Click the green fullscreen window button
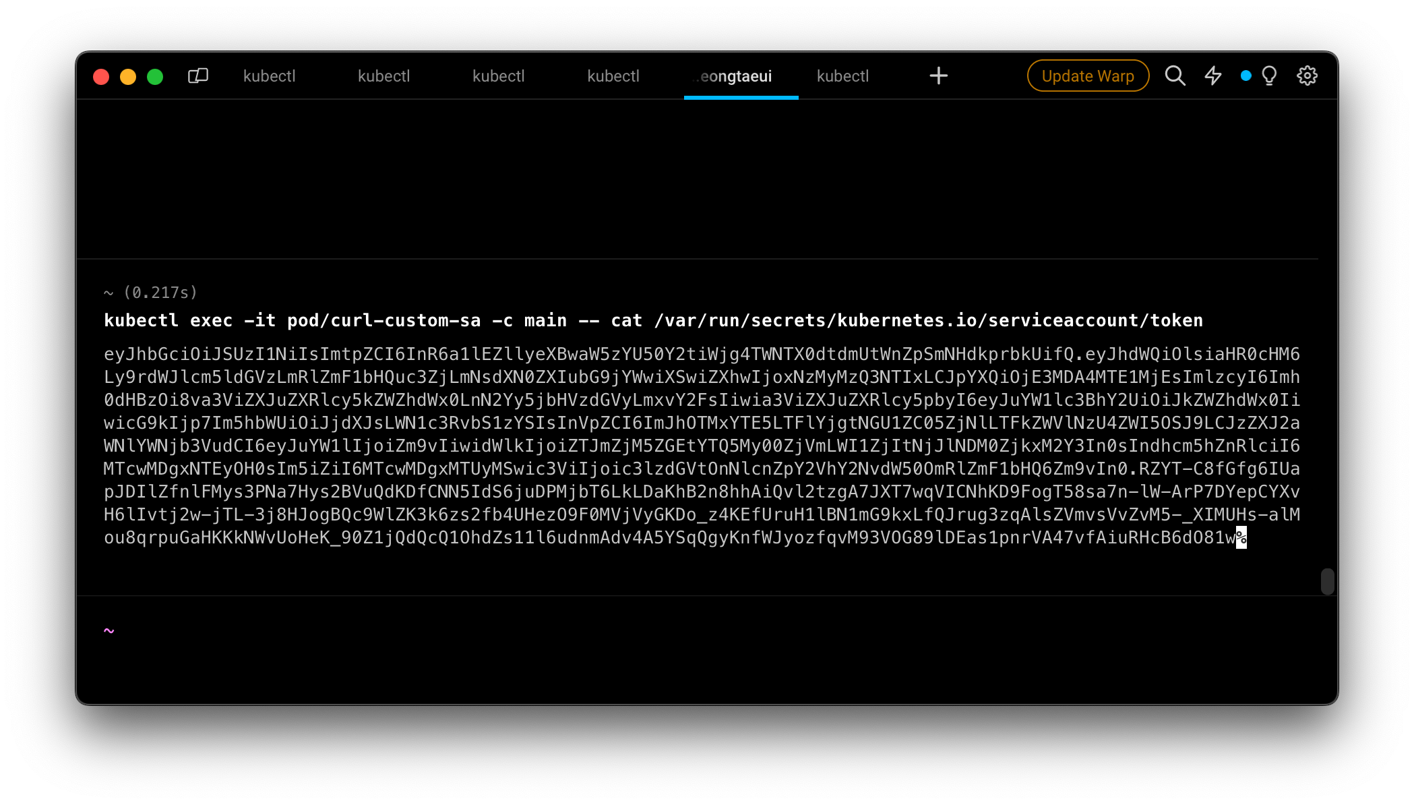The width and height of the screenshot is (1414, 805). click(155, 77)
